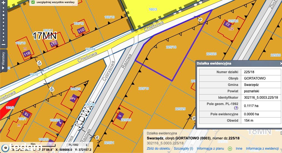
Task: Select building marker 18 near parcel 190/1
Action: pos(26,114)
